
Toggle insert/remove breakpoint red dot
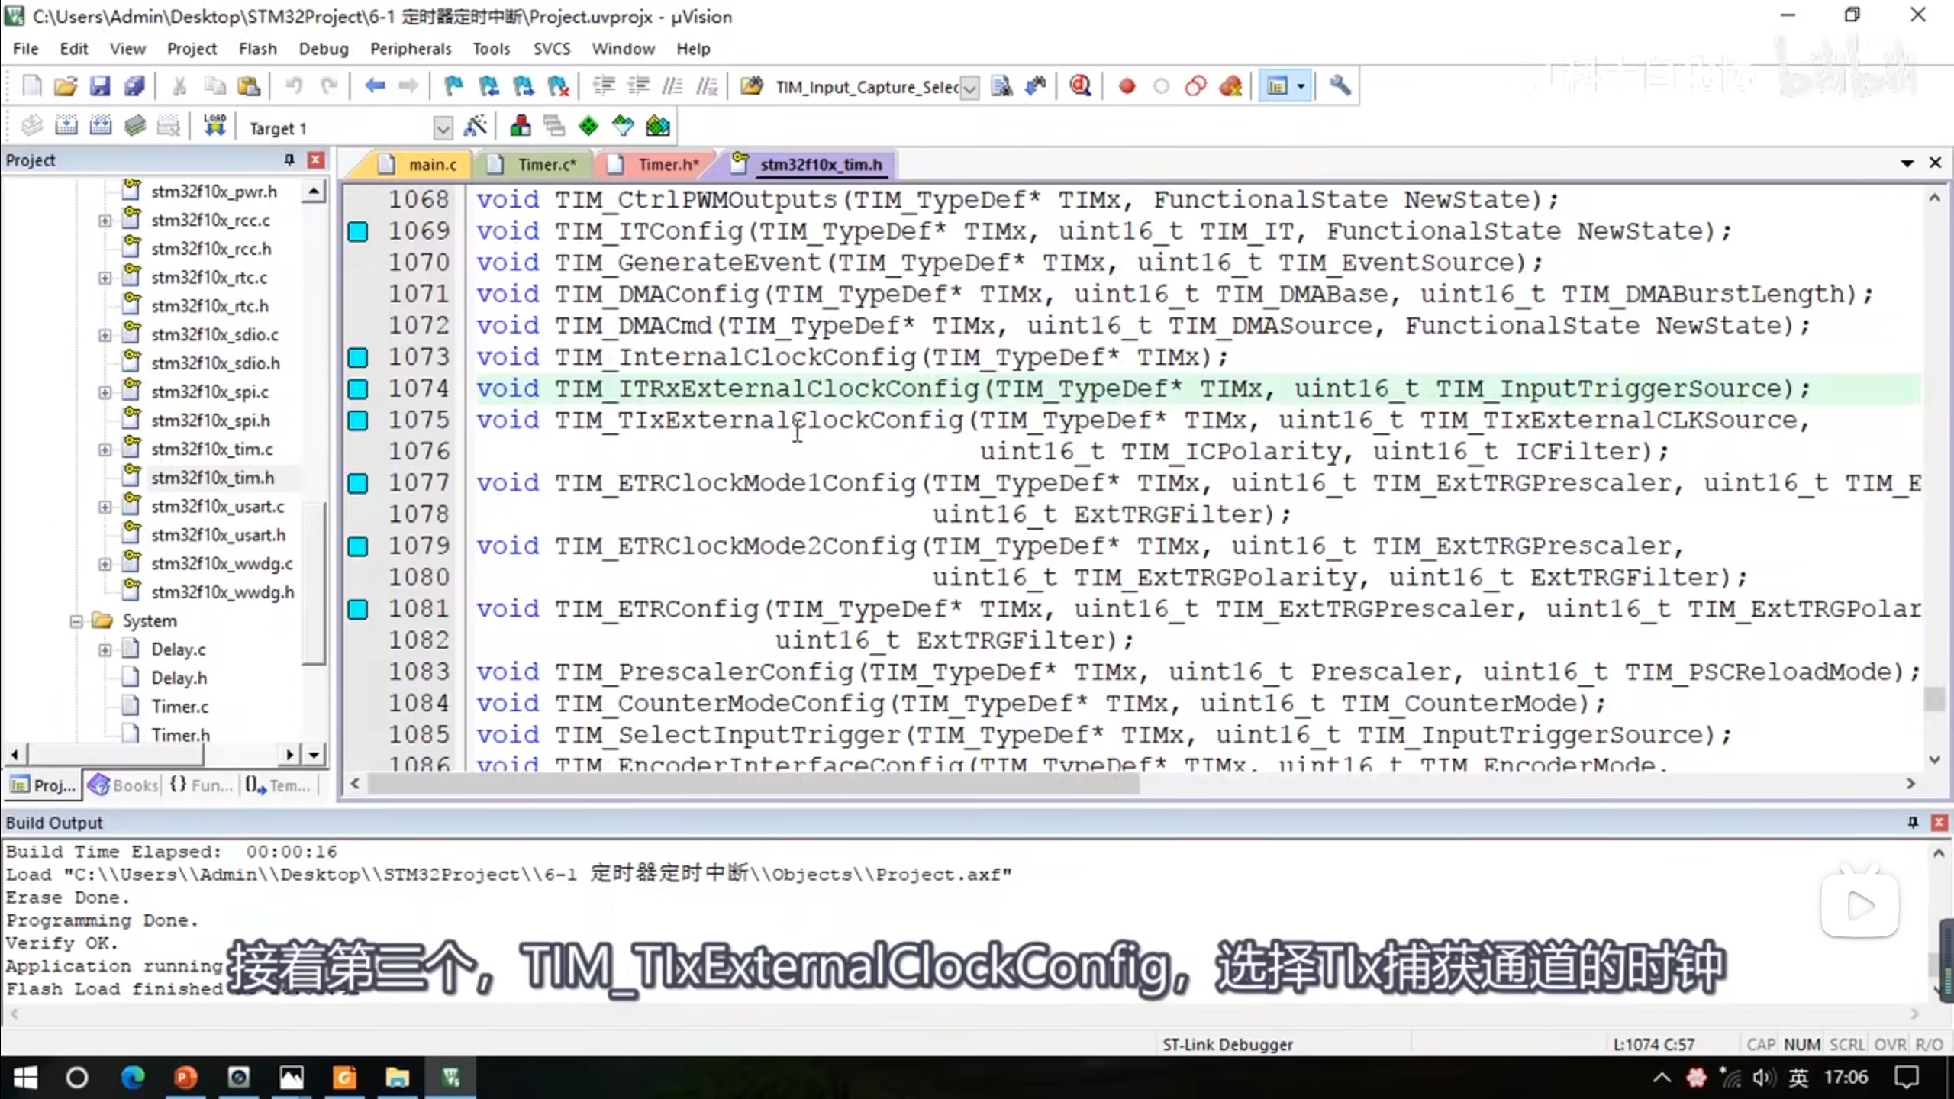(x=1127, y=86)
